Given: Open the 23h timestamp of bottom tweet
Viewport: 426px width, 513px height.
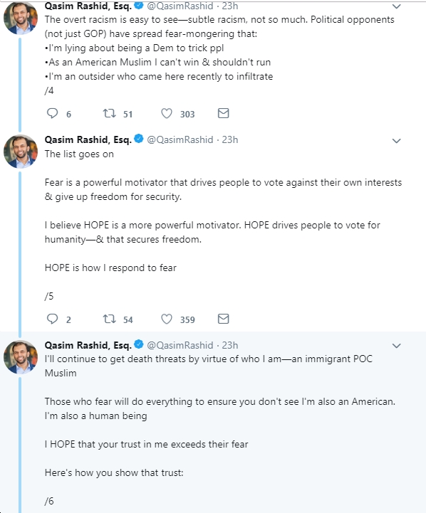Looking at the screenshot, I should pyautogui.click(x=230, y=345).
